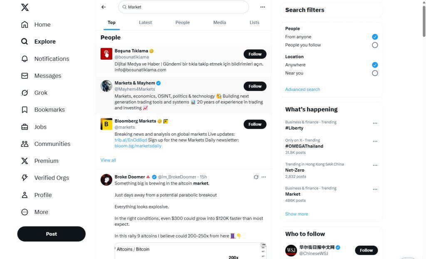Go to Communities in the sidebar
426x259 pixels.
point(46,144)
